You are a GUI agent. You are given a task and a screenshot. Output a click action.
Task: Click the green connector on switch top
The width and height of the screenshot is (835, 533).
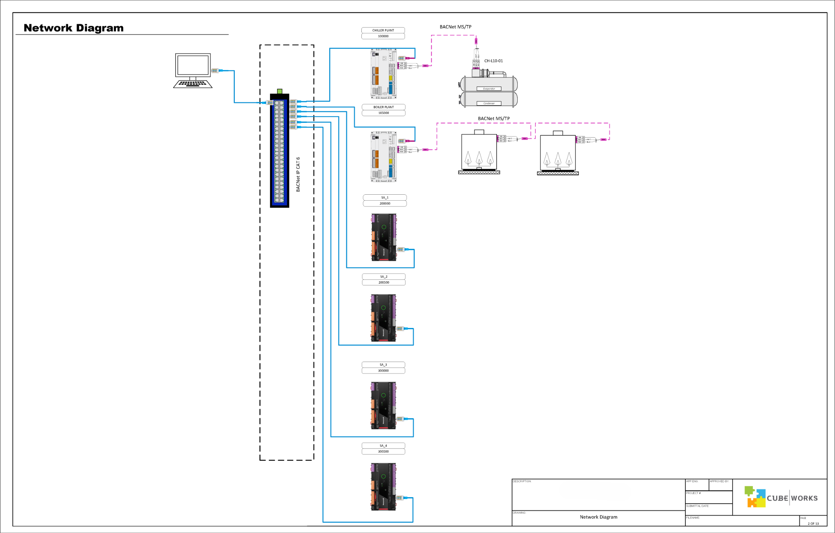click(280, 91)
